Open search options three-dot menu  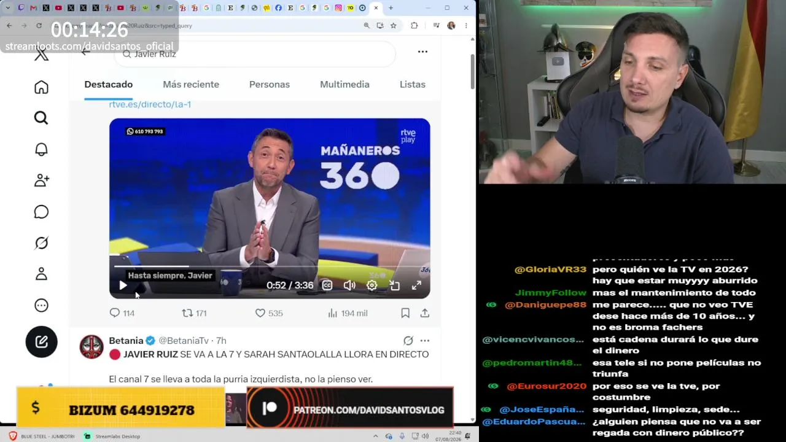(422, 52)
